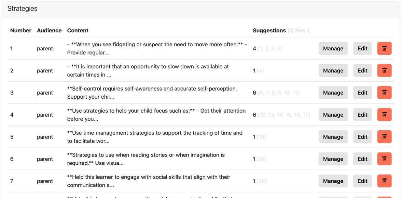Click the trash icon for strategy 2
This screenshot has width=402, height=198.
(x=384, y=70)
